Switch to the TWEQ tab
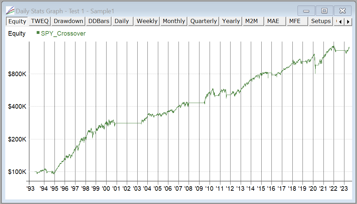 40,21
